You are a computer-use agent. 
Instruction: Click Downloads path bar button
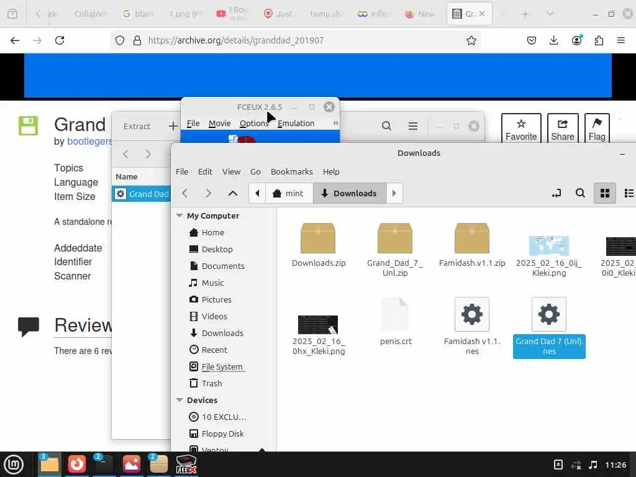click(x=350, y=193)
